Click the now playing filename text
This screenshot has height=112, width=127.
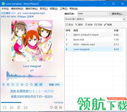coord(31,13)
